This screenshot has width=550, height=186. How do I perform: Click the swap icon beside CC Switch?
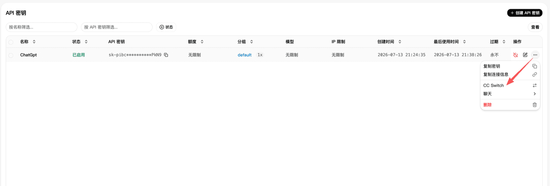(x=535, y=85)
